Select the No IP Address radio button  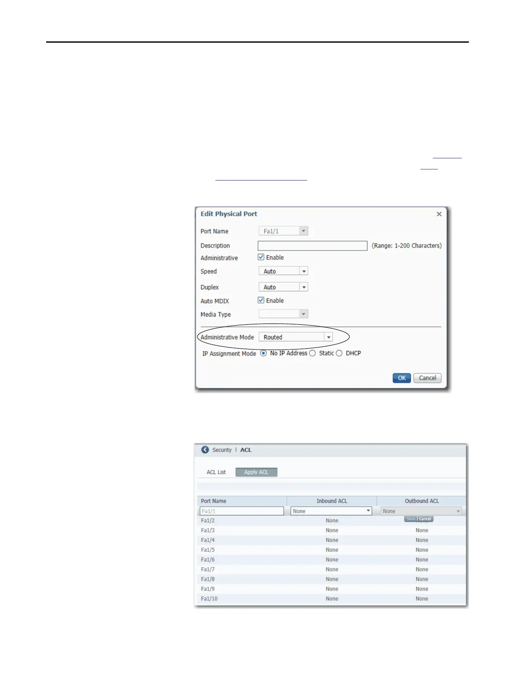[x=263, y=353]
